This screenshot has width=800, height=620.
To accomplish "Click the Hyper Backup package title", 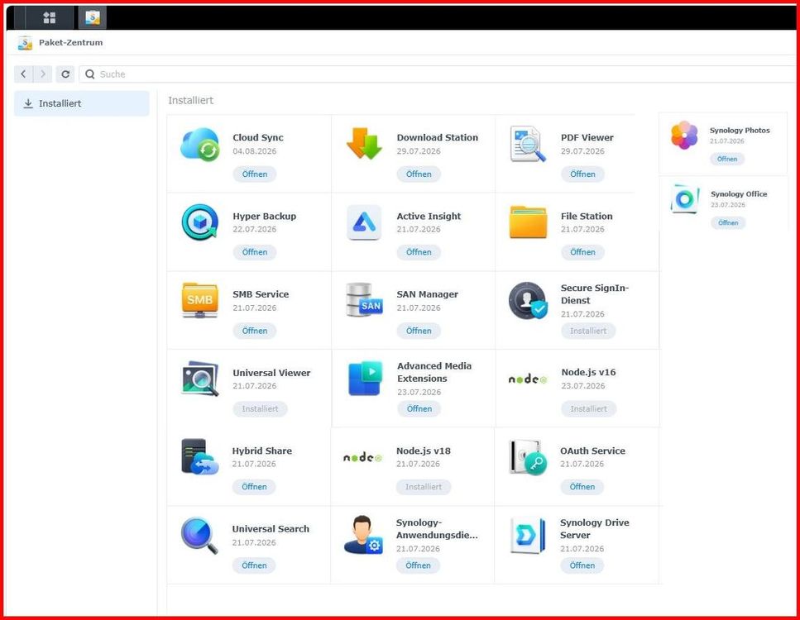I will point(264,217).
